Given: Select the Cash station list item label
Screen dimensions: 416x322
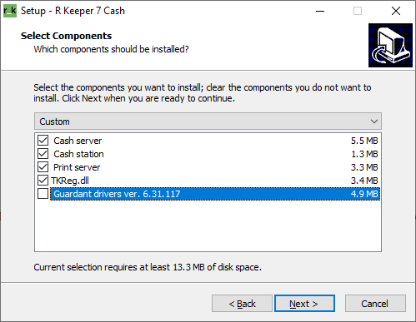Looking at the screenshot, I should 78,154.
